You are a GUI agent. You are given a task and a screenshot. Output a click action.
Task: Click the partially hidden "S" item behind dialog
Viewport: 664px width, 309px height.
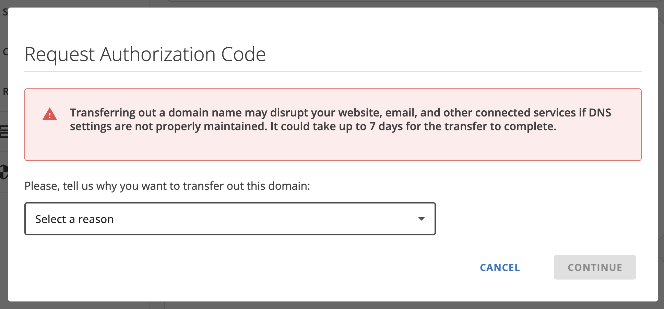pos(5,12)
